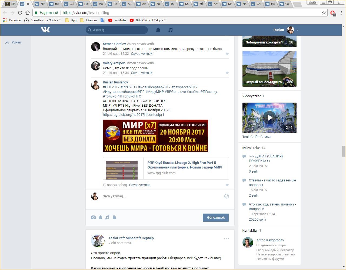
Task: Open Anton Kaygorodov's contact profile
Action: 270,240
